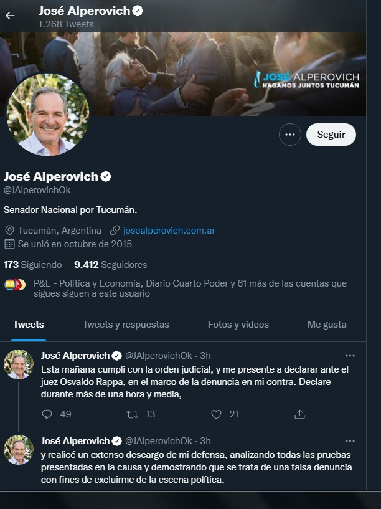
Task: Open more options on the second tweet
Action: tap(350, 441)
